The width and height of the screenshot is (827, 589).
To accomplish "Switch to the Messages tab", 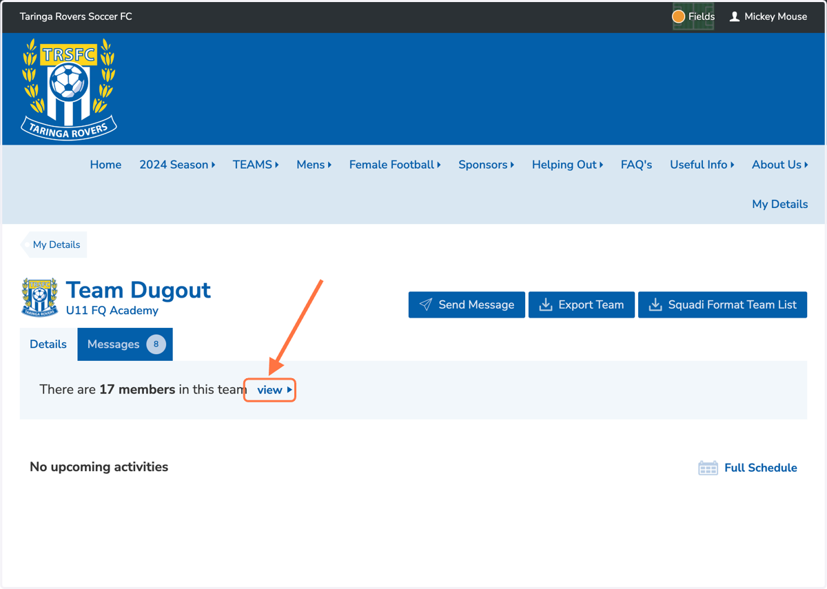I will pos(125,344).
